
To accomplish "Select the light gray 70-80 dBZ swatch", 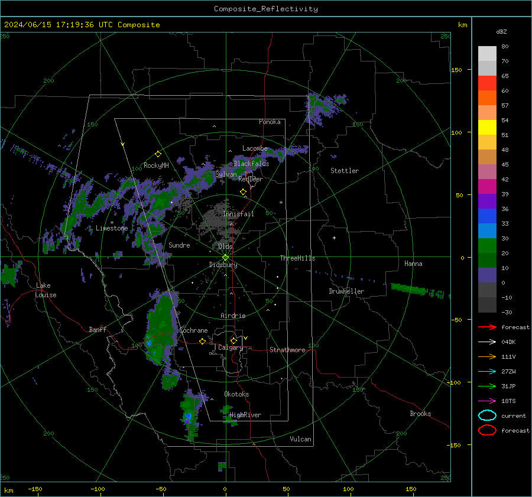I will tap(487, 54).
